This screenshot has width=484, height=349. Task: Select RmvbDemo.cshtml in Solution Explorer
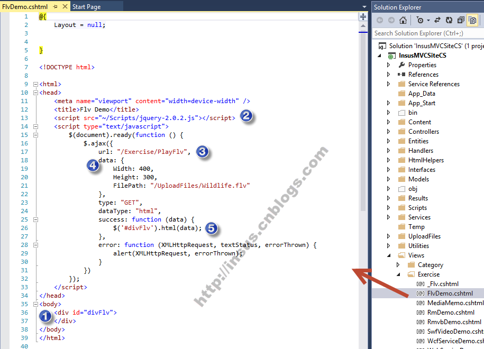tap(454, 322)
